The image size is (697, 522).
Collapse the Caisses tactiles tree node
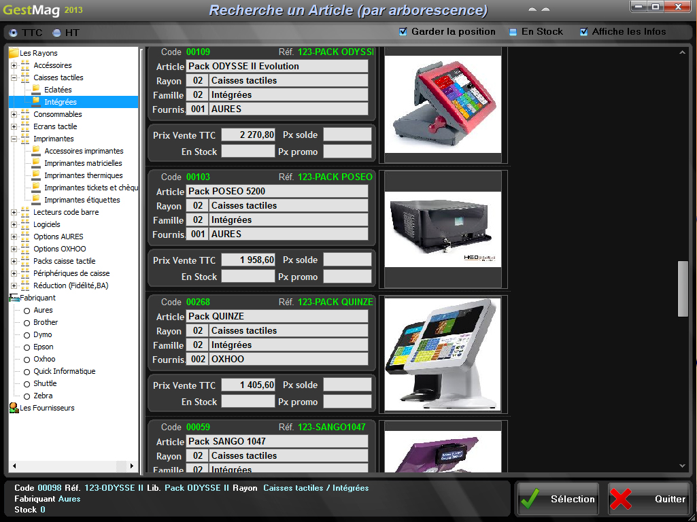[x=14, y=77]
